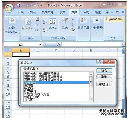Click the 确定 button in the dialog
The width and height of the screenshot is (127, 118).
[x=104, y=71]
